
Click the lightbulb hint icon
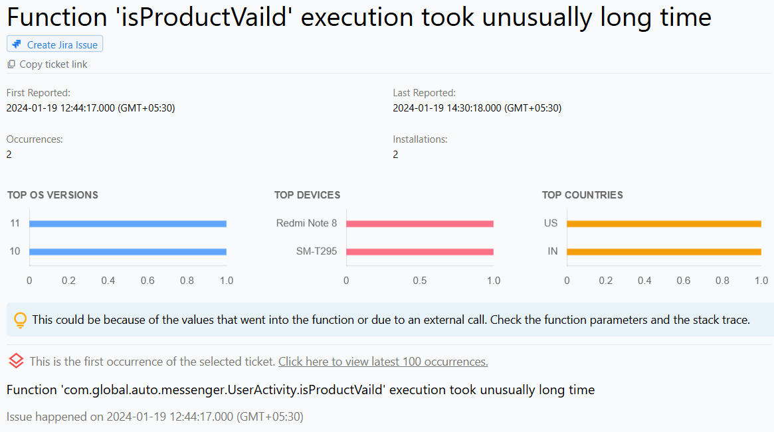pos(19,319)
